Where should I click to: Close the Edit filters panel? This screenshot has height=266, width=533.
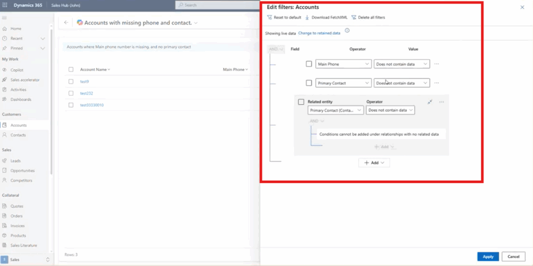pos(522,7)
